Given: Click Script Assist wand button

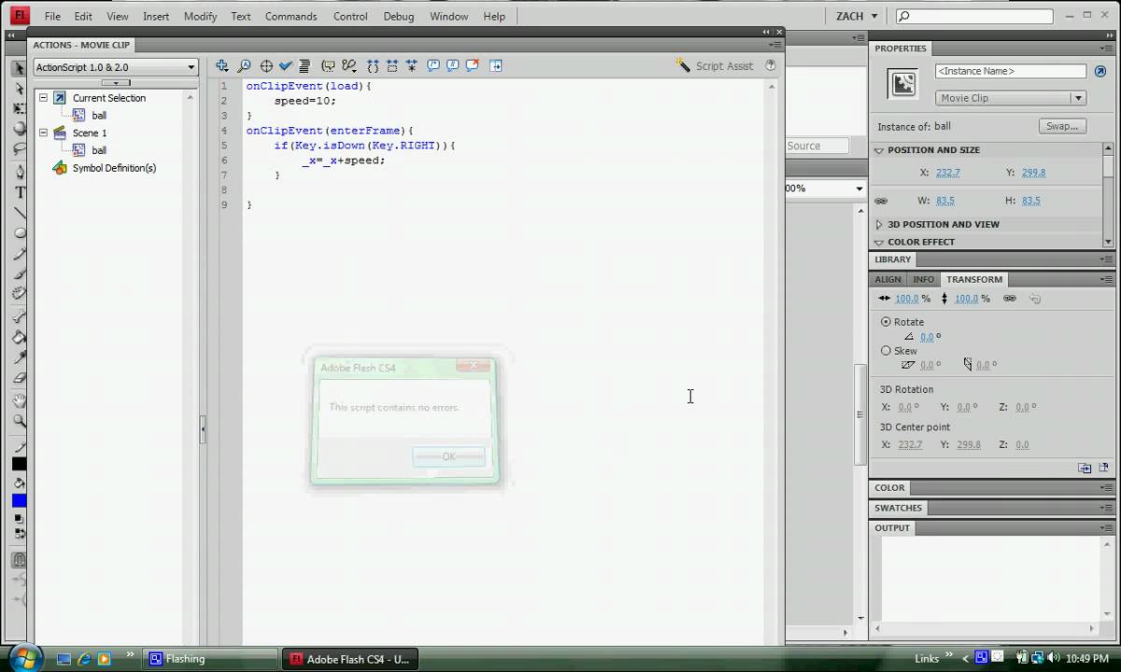Looking at the screenshot, I should click(x=716, y=66).
